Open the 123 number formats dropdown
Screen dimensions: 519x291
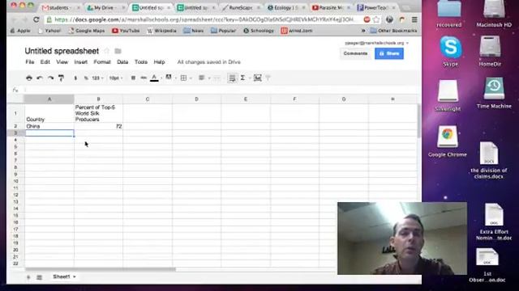[97, 78]
